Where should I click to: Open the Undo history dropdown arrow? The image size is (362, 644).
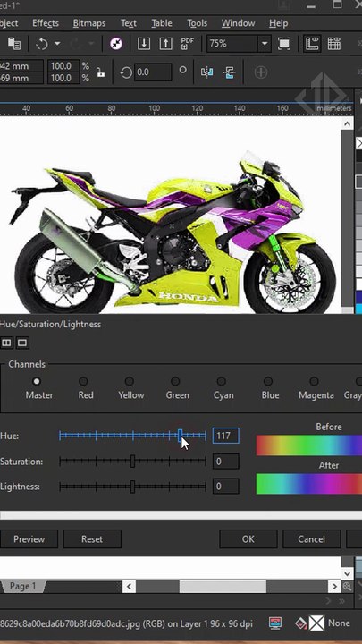(57, 44)
